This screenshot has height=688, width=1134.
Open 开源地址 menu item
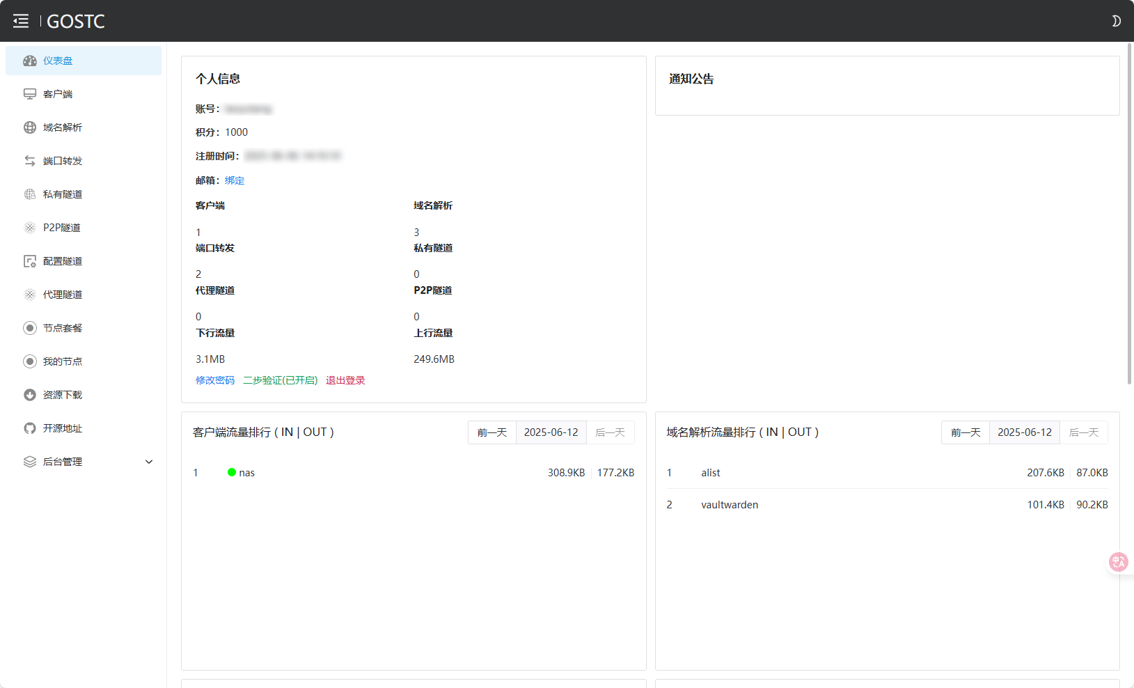point(84,428)
